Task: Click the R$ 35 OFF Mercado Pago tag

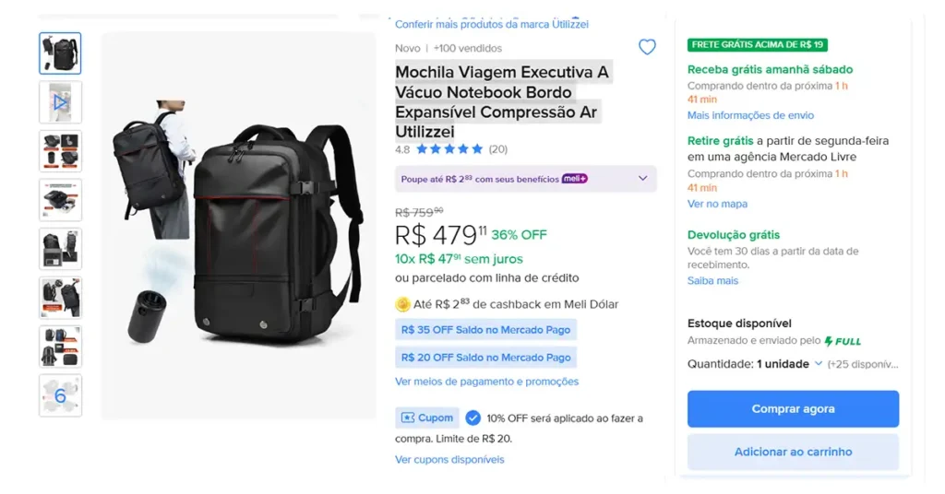Action: point(485,329)
